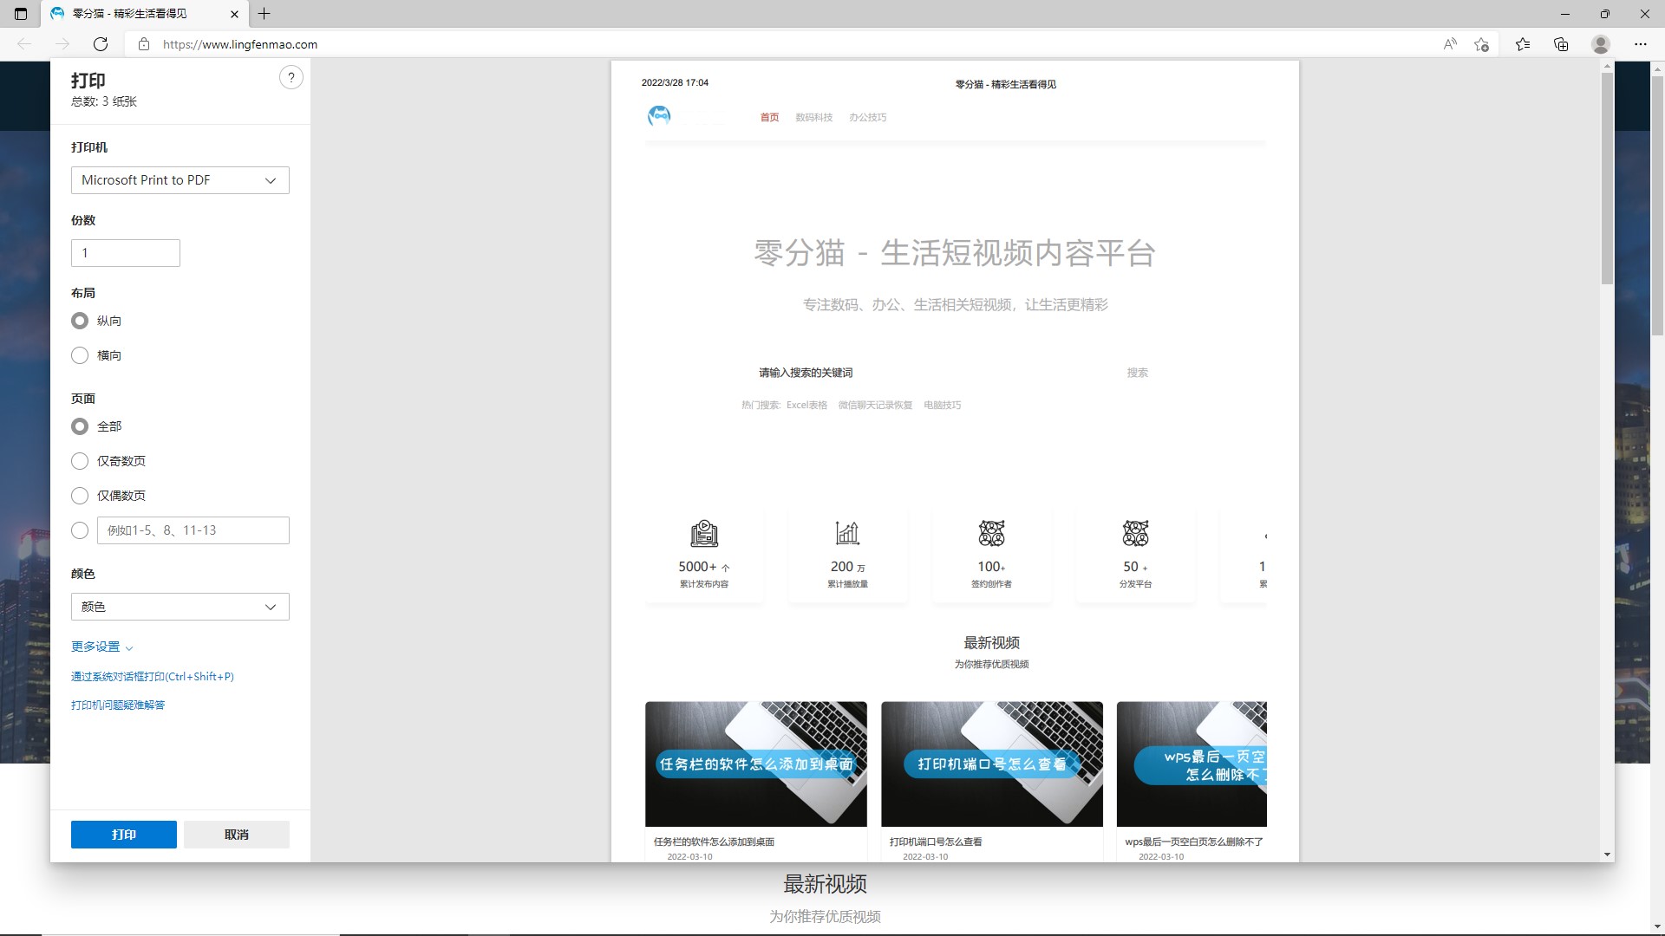This screenshot has height=936, width=1665.
Task: Click the 份数 copies input field
Action: click(126, 253)
